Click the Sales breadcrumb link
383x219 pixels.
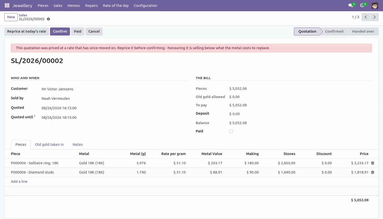[23, 15]
